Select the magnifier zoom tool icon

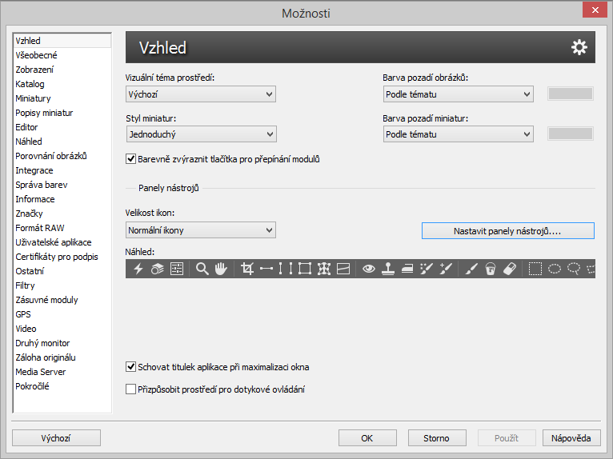pyautogui.click(x=202, y=269)
